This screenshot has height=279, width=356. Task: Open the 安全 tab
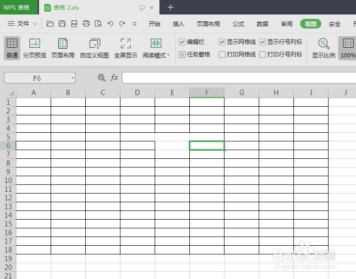[x=335, y=24]
